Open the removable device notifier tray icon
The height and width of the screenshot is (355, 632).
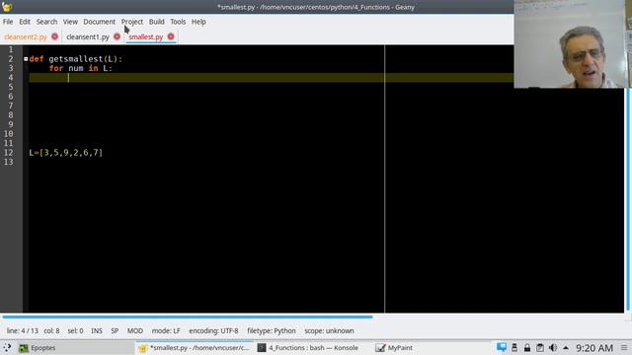point(514,347)
